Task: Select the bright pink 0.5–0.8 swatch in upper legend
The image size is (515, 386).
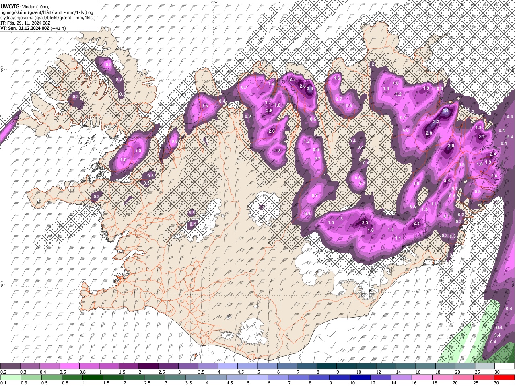Action: click(x=70, y=366)
